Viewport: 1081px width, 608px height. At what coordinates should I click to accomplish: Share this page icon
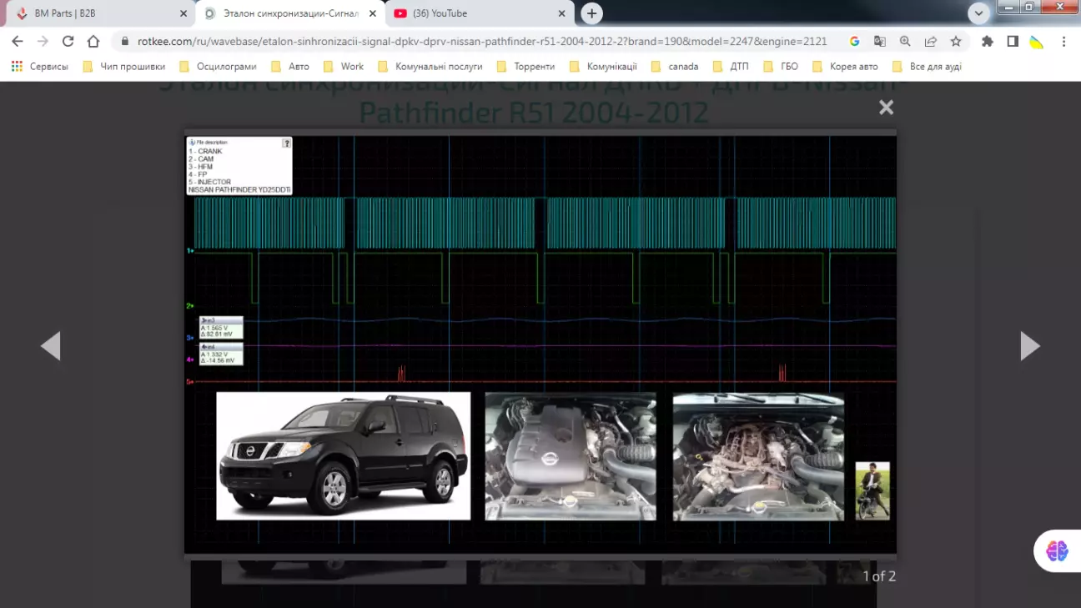(930, 41)
